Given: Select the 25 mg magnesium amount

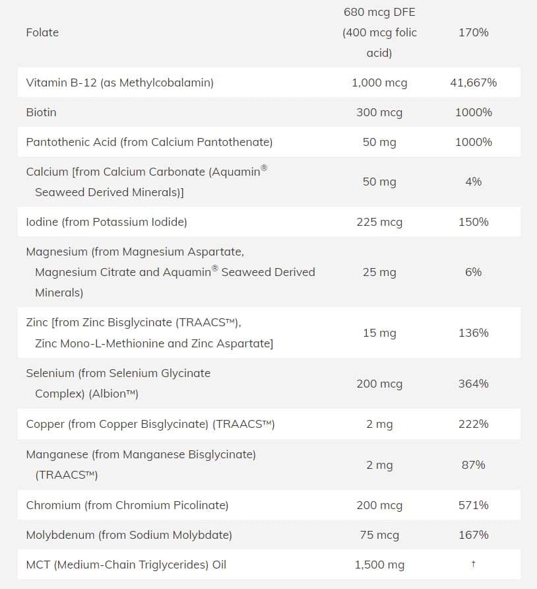Looking at the screenshot, I should click(379, 272).
